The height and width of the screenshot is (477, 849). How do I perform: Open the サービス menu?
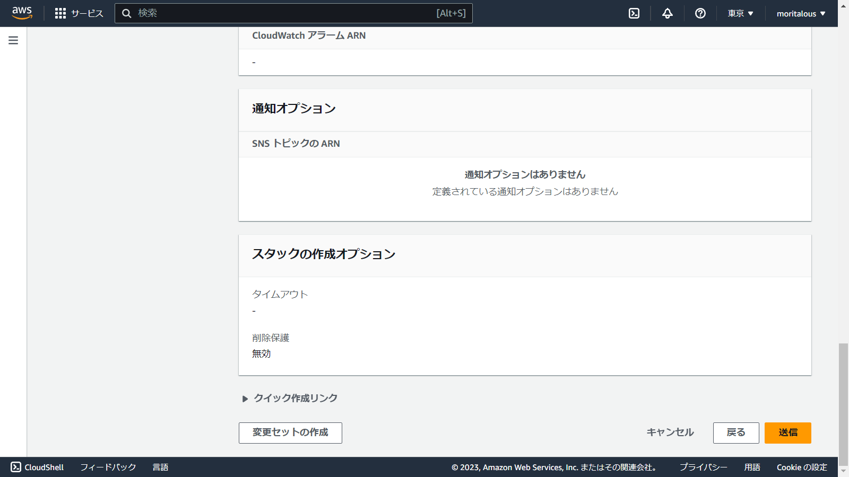[x=88, y=13]
